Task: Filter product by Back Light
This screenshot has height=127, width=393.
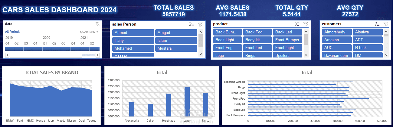Action: tap(228, 40)
